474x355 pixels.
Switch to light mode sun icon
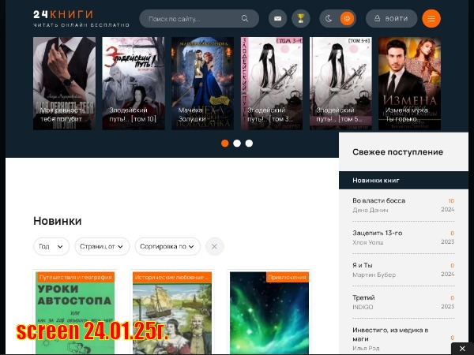[x=347, y=19]
